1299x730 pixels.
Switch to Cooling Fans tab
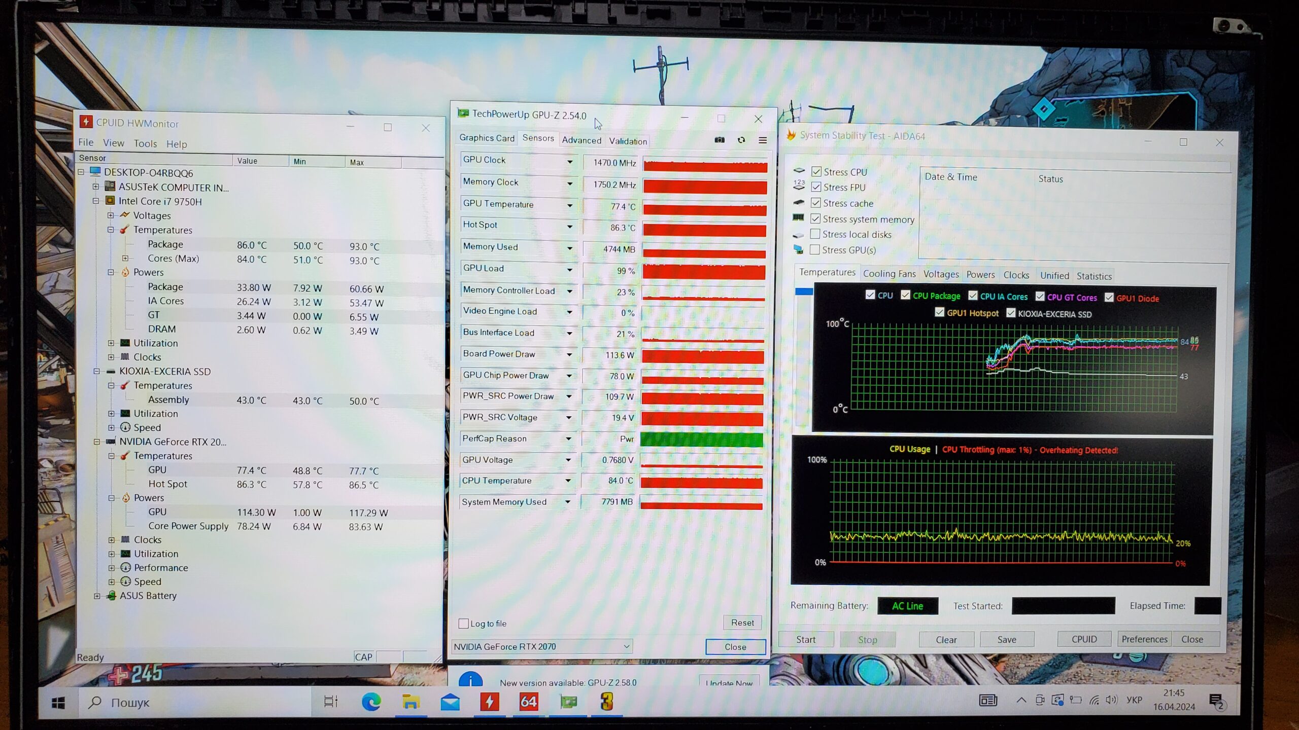point(889,274)
